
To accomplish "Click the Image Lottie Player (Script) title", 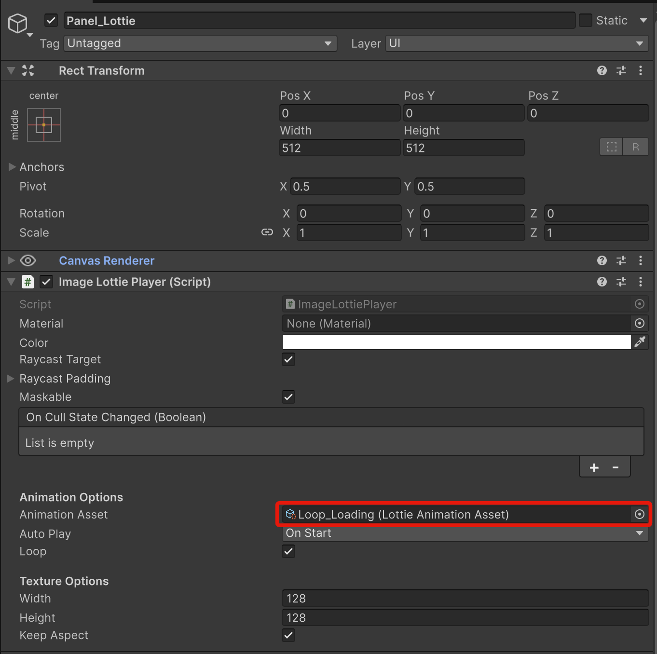I will click(135, 282).
